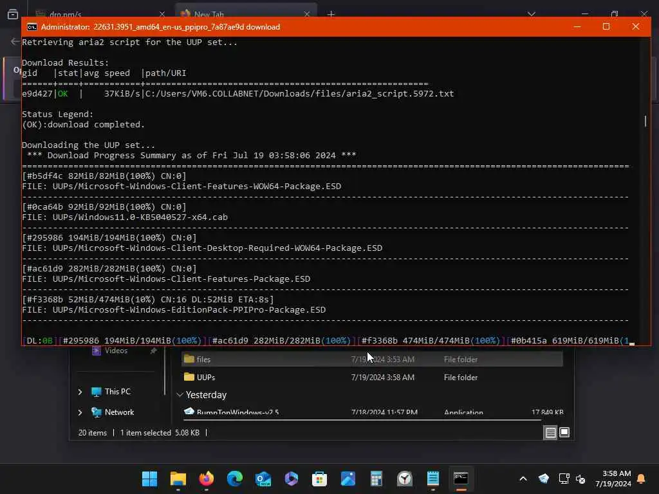Screen dimensions: 659x494
Task: Click the console vertical scrollbar thumb
Action: click(x=645, y=121)
